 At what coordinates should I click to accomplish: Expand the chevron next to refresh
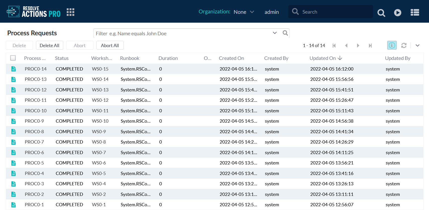coord(417,45)
